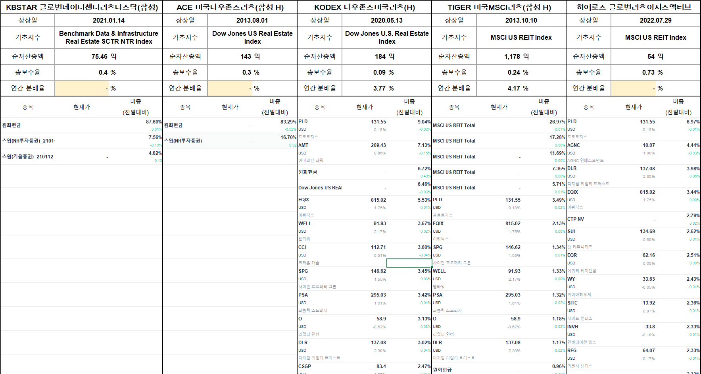701x374 pixels.
Task: Click KBSTAR's 원화현금 holding row
Action: click(82, 125)
